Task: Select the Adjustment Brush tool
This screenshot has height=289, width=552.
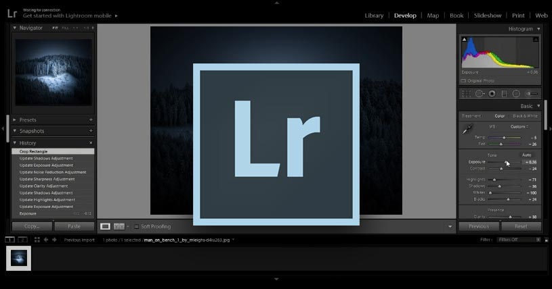Action: tap(532, 94)
